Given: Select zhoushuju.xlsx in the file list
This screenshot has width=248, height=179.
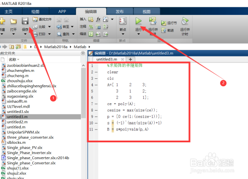Looking at the screenshot, I should (20, 81).
